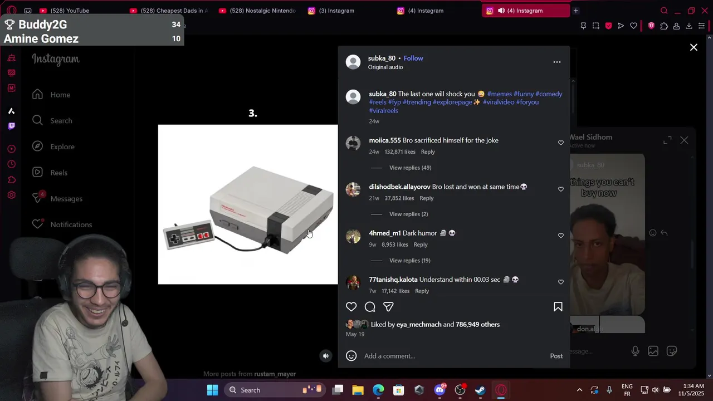This screenshot has height=401, width=713.
Task: Open Steam from taskbar
Action: coord(480,390)
